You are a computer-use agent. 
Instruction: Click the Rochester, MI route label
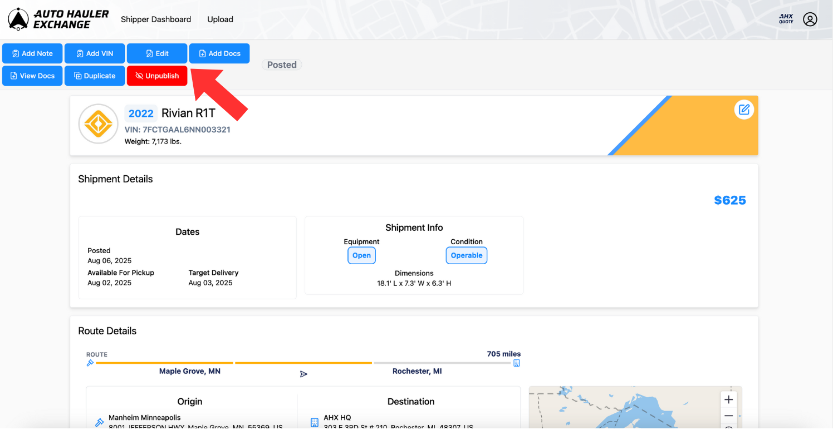(417, 371)
